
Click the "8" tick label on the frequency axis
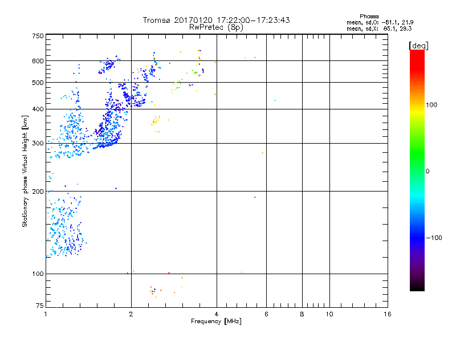click(x=302, y=314)
